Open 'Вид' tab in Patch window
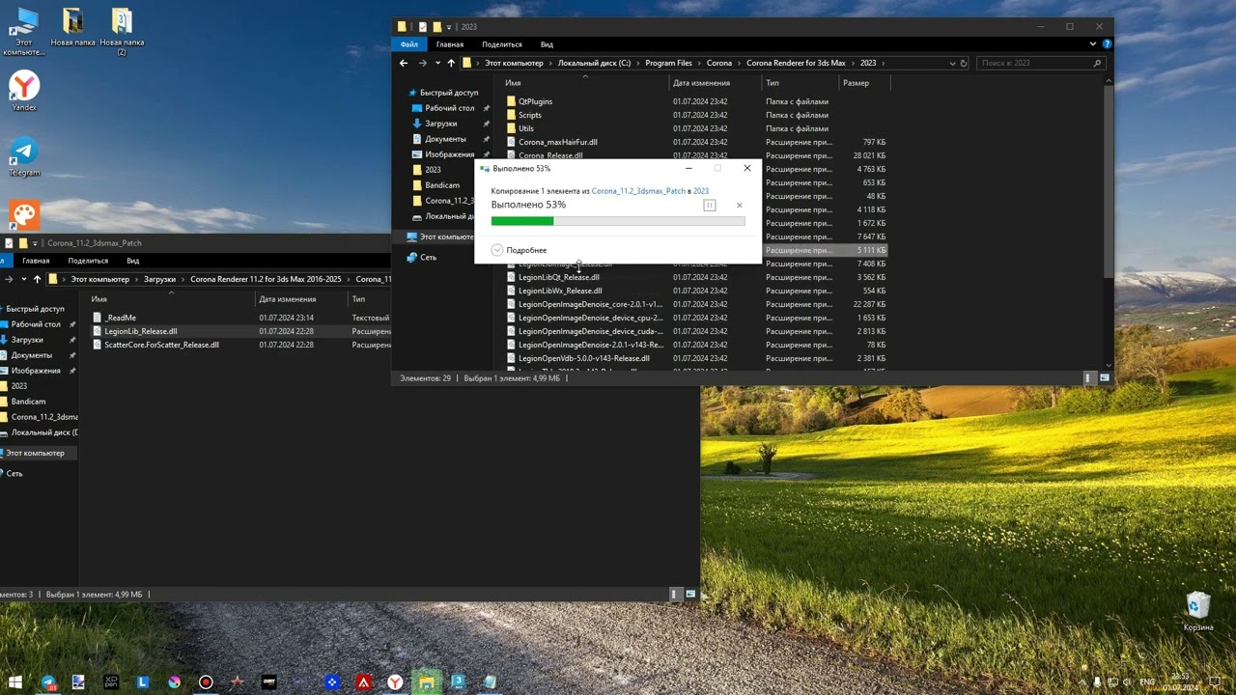1236x695 pixels. pyautogui.click(x=132, y=261)
